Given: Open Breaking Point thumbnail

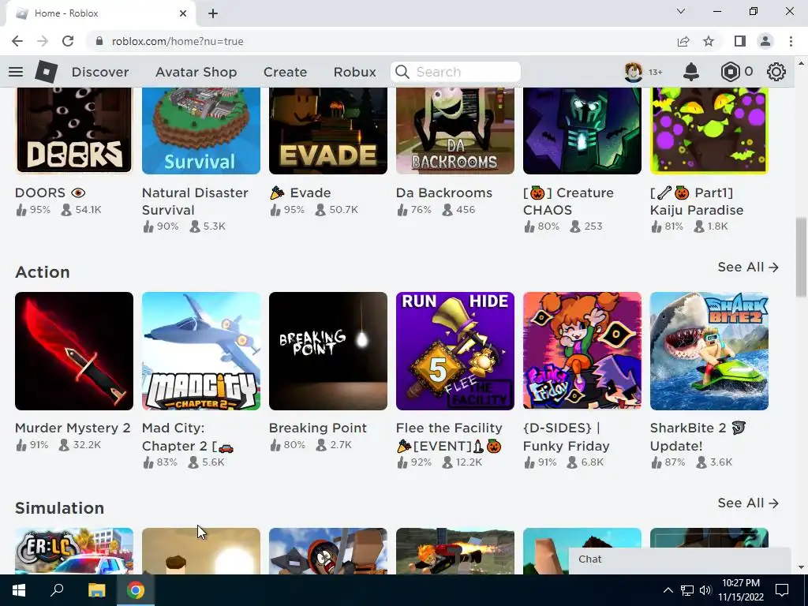Looking at the screenshot, I should pos(327,351).
